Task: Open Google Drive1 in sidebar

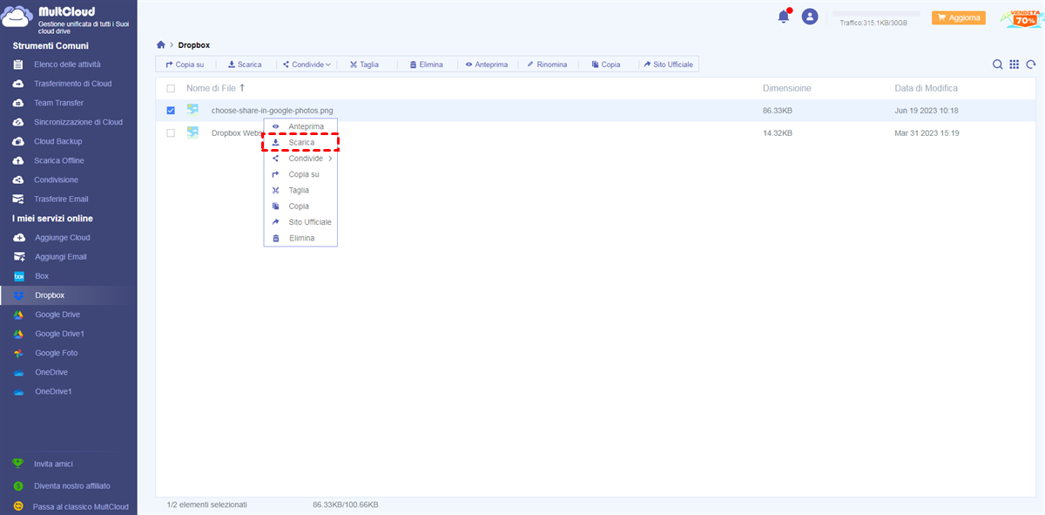Action: point(60,334)
